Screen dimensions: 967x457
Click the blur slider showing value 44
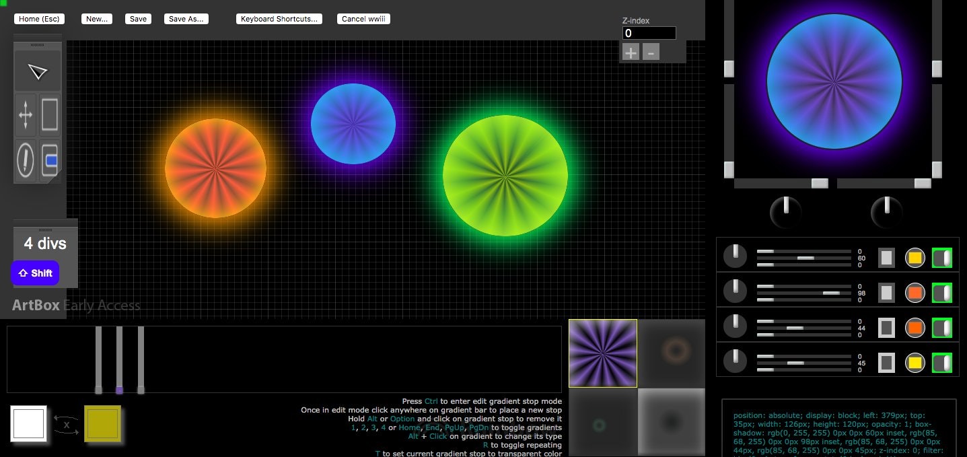tap(804, 328)
